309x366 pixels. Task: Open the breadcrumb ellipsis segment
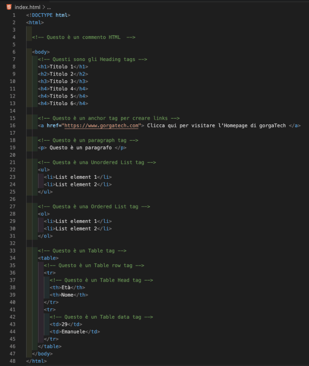click(x=49, y=8)
